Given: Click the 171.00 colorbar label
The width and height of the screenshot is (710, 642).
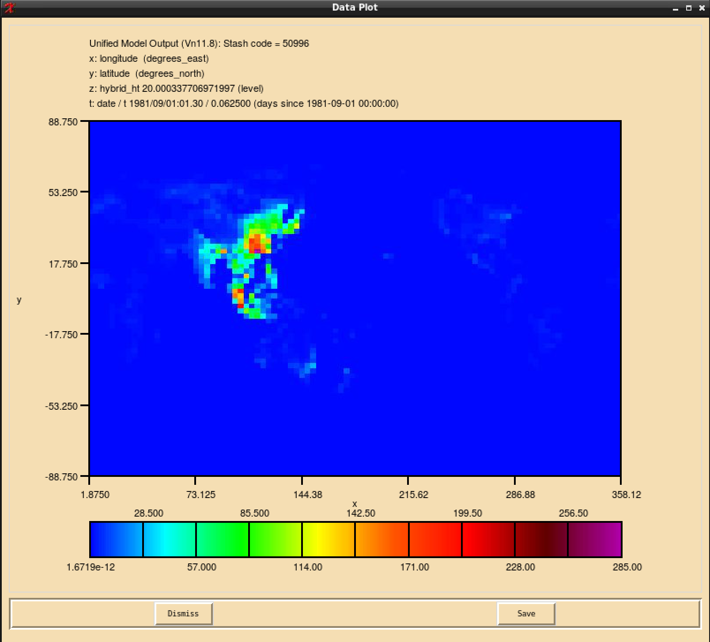Looking at the screenshot, I should pos(415,567).
